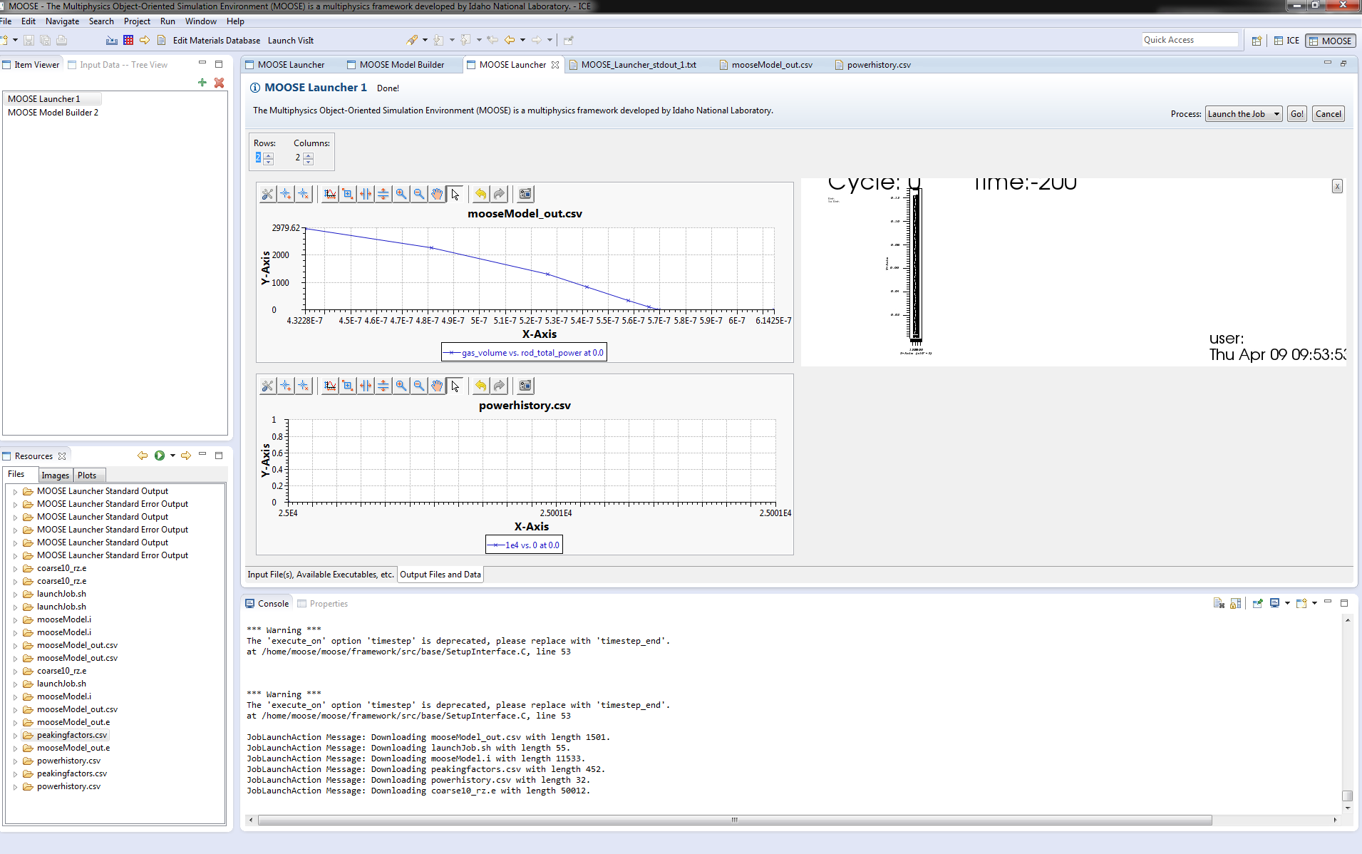Image resolution: width=1362 pixels, height=854 pixels.
Task: Save snapshot of mooseModel_out.csv plot
Action: tap(525, 194)
